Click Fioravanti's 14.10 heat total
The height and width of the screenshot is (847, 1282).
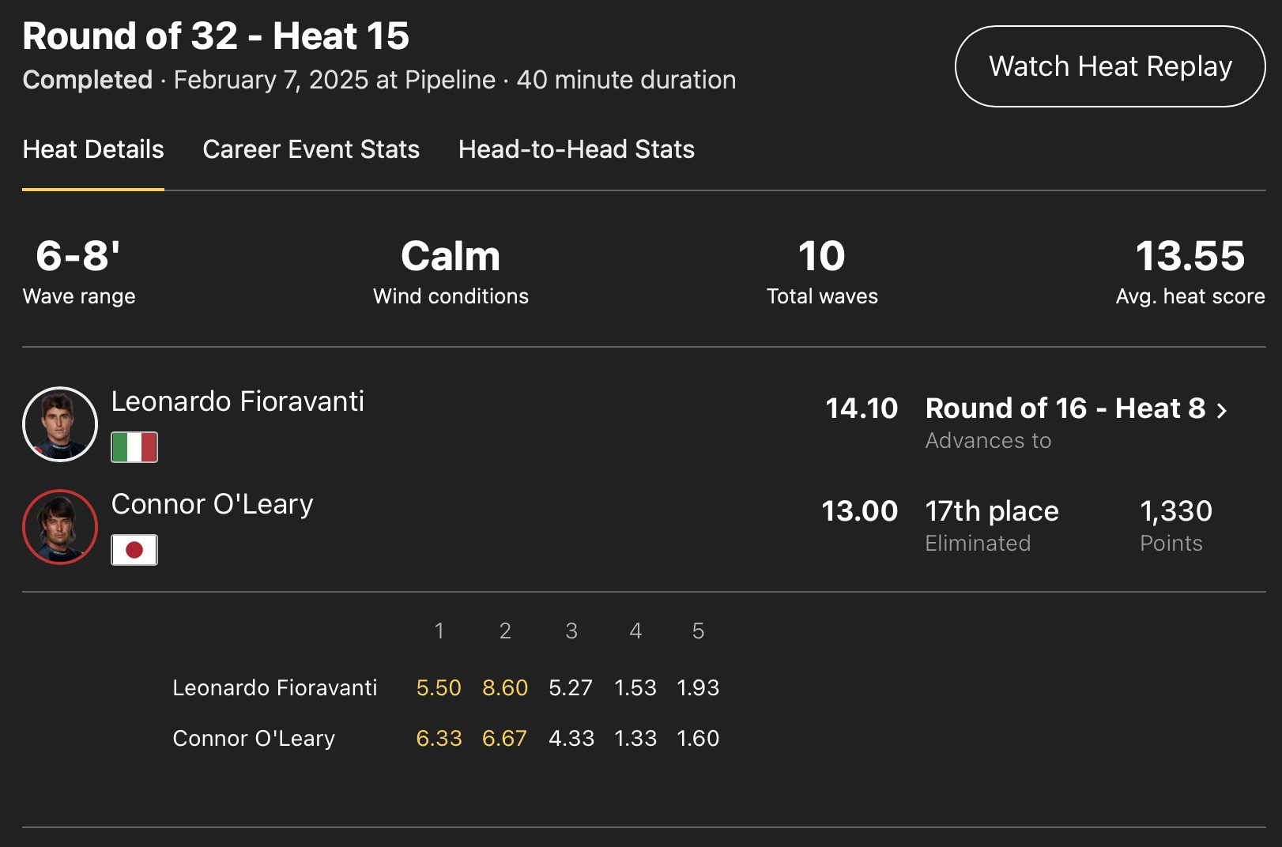pos(862,408)
